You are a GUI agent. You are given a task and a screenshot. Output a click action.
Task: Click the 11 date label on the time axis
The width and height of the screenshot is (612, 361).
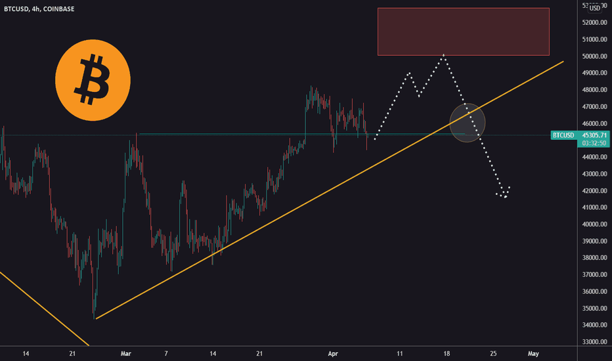(400, 354)
